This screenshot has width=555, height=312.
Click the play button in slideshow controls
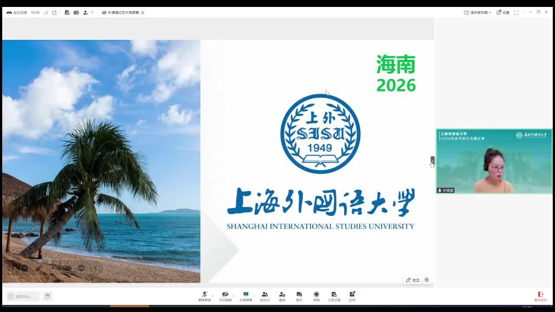pos(25,268)
